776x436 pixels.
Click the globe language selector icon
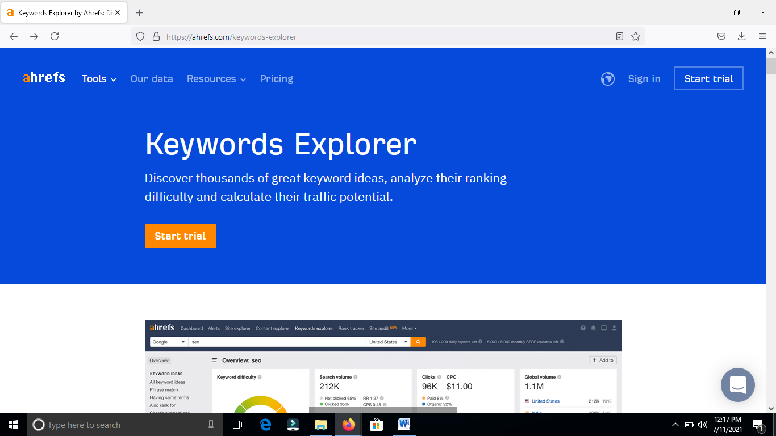(x=608, y=79)
